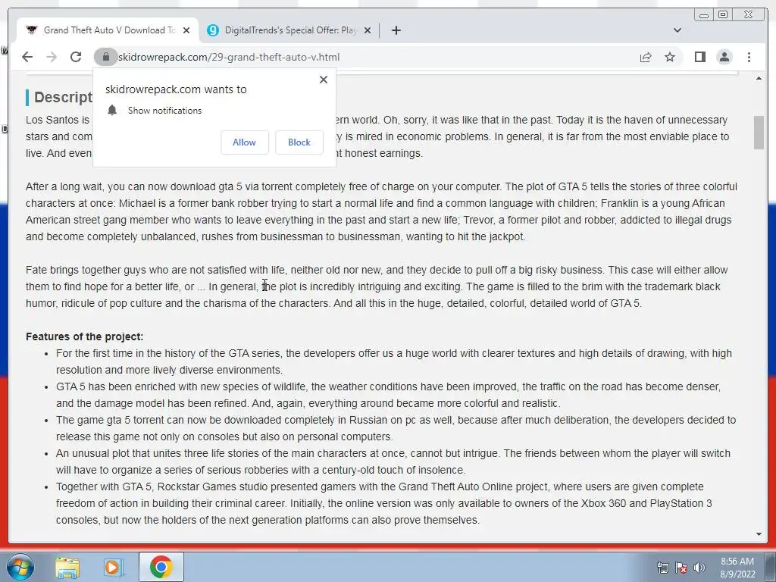Click the Description heading text
This screenshot has height=582, width=776.
[x=63, y=97]
